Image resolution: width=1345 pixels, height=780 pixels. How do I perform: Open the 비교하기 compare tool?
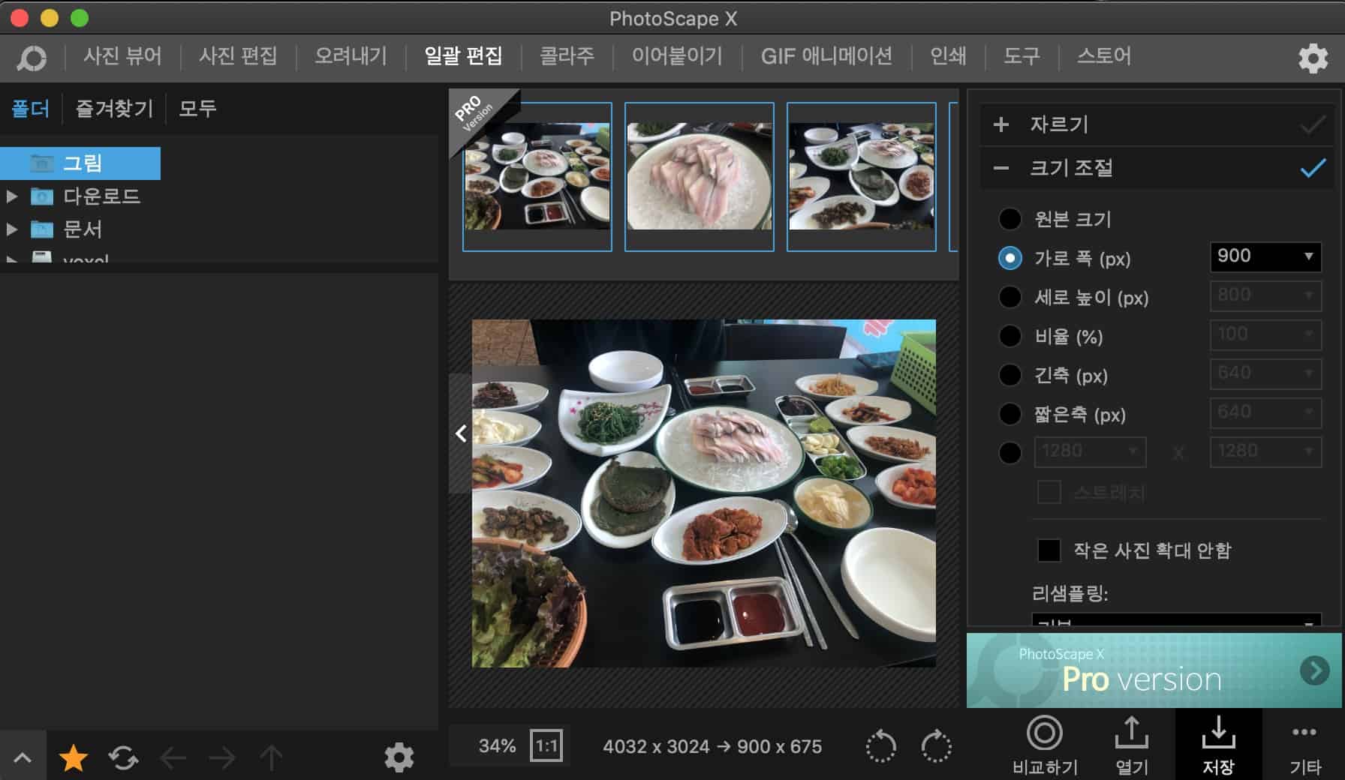pos(1045,745)
